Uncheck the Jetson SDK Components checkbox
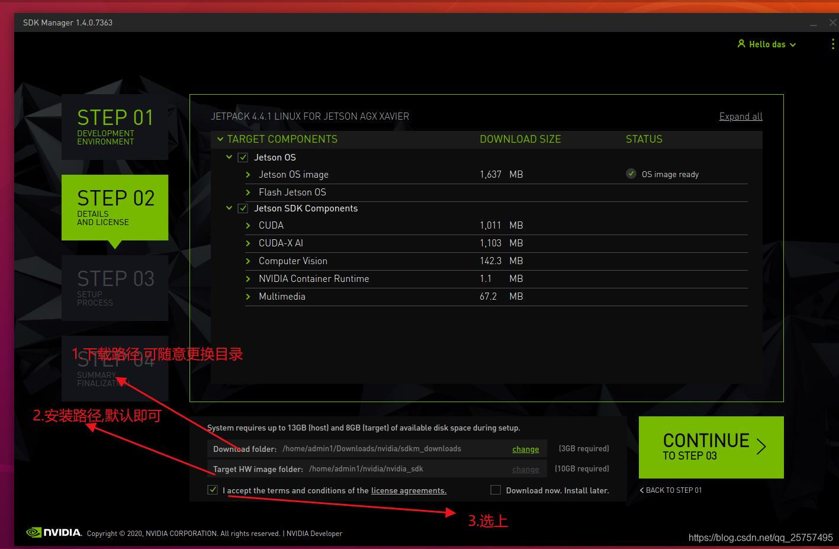This screenshot has width=839, height=549. coord(243,208)
